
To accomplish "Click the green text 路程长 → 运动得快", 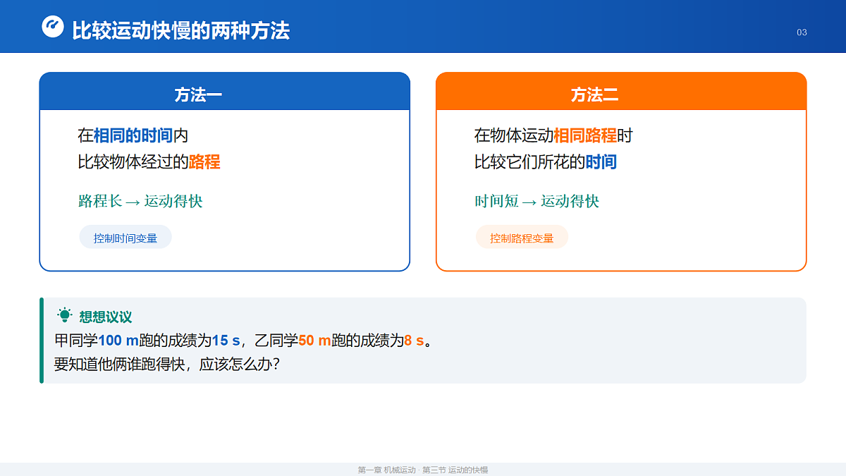I will coord(140,201).
